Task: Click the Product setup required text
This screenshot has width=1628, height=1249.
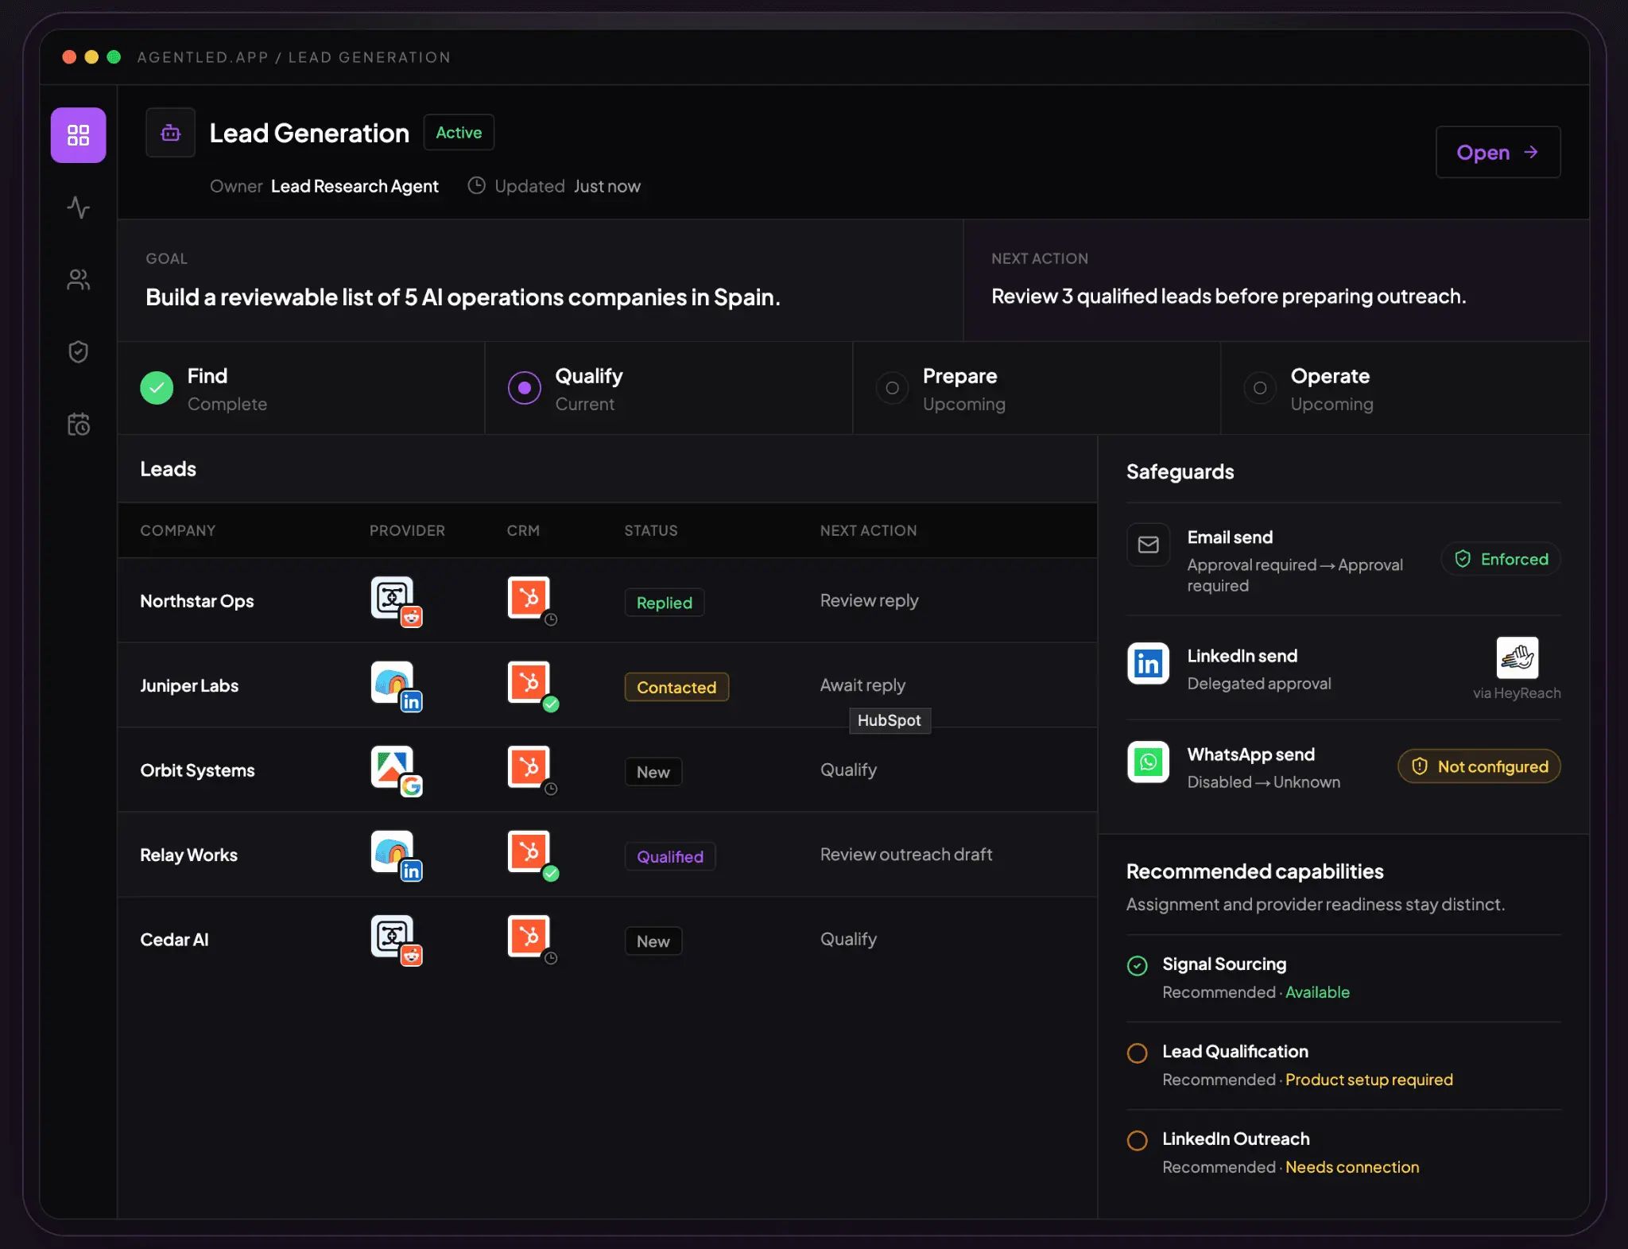Action: pyautogui.click(x=1369, y=1080)
